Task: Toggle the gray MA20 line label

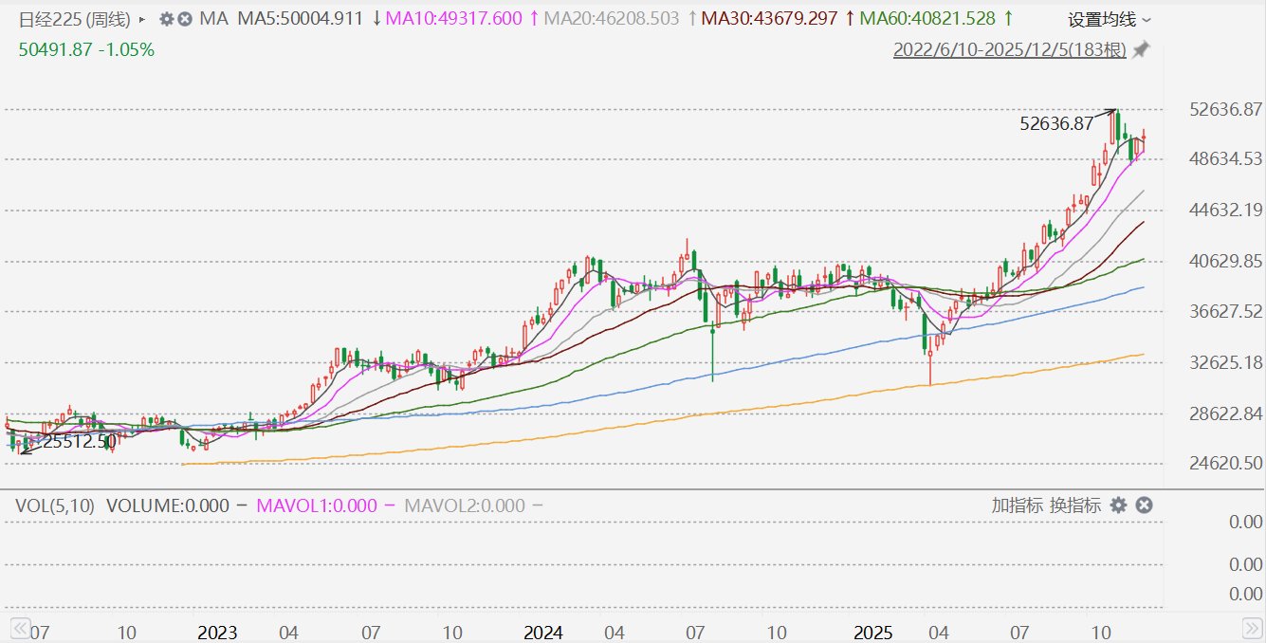Action: (614, 19)
